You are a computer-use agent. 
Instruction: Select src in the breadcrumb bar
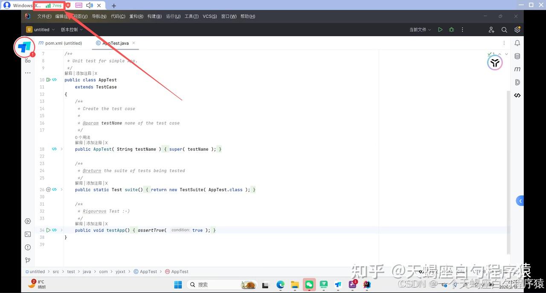(x=56, y=272)
